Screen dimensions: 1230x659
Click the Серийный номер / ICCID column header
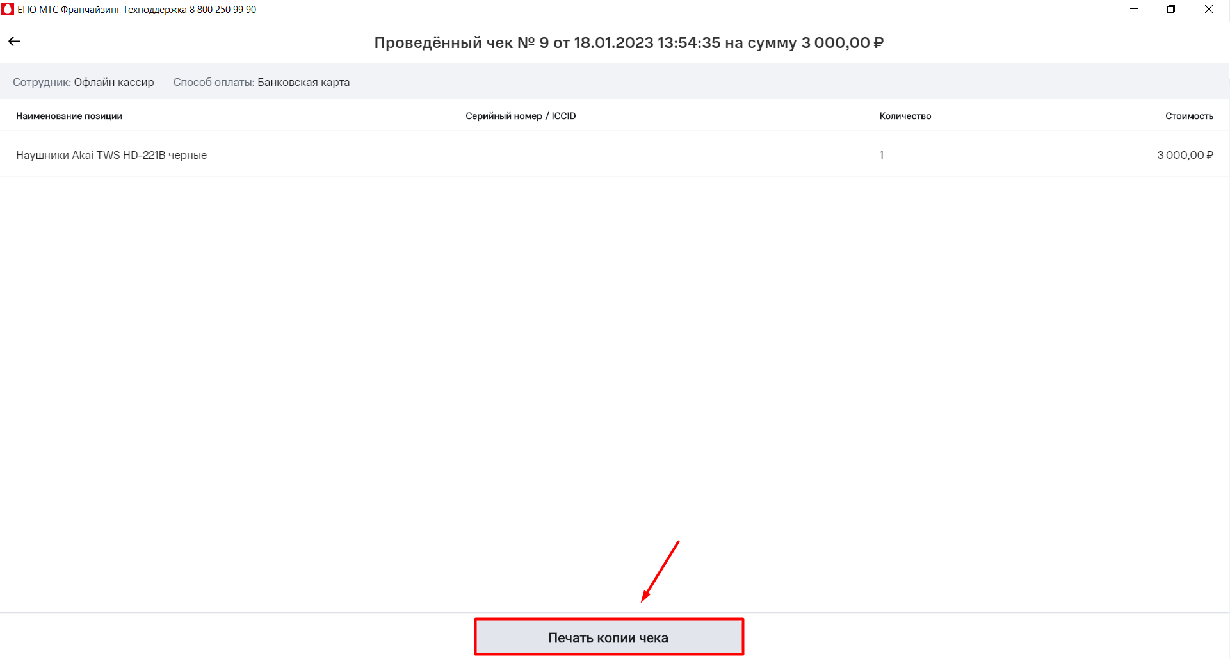(521, 116)
